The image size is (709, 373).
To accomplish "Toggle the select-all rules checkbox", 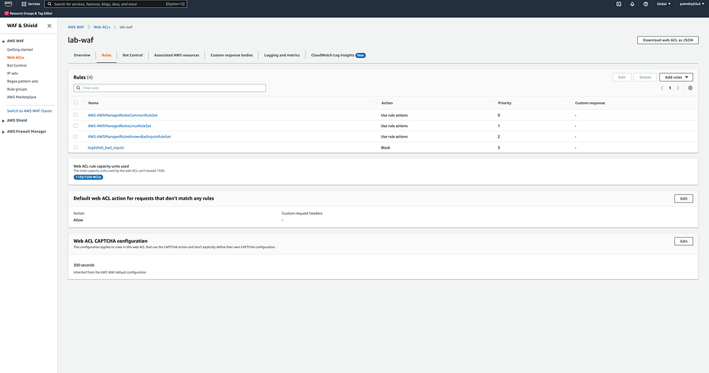I will coord(75,103).
